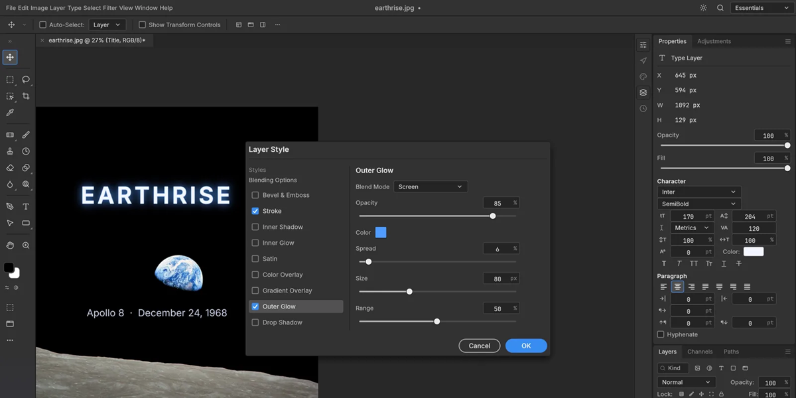Select the Horizontal Type tool
Image resolution: width=796 pixels, height=398 pixels.
(26, 206)
